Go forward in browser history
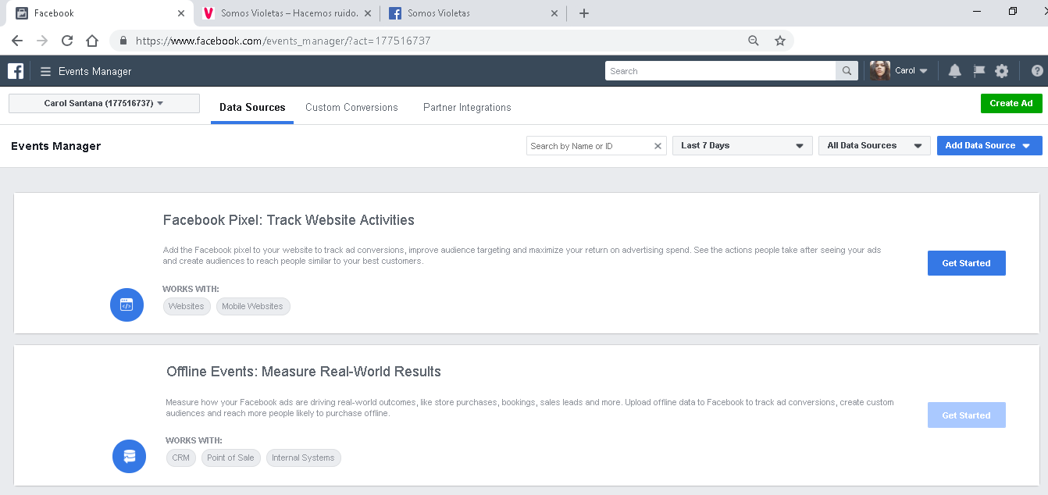The height and width of the screenshot is (495, 1048). 42,41
